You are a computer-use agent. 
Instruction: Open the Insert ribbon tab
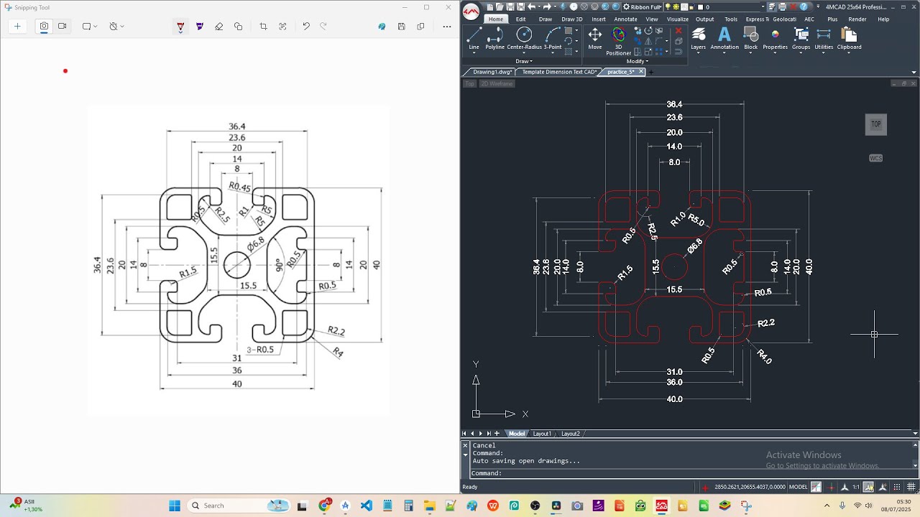click(x=599, y=19)
